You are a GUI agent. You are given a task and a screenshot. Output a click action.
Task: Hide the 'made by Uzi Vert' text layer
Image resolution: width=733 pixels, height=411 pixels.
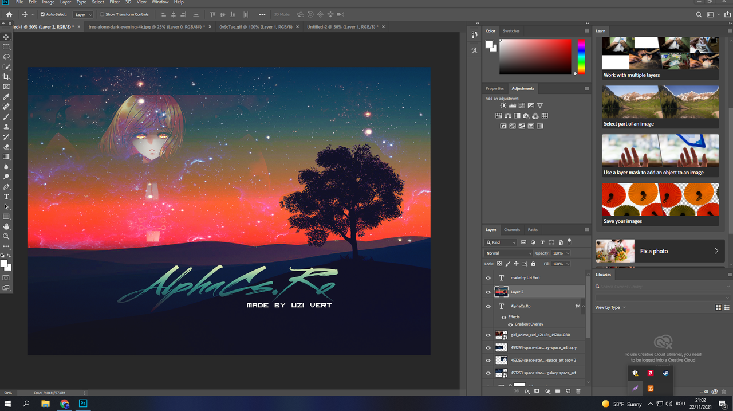coord(488,278)
